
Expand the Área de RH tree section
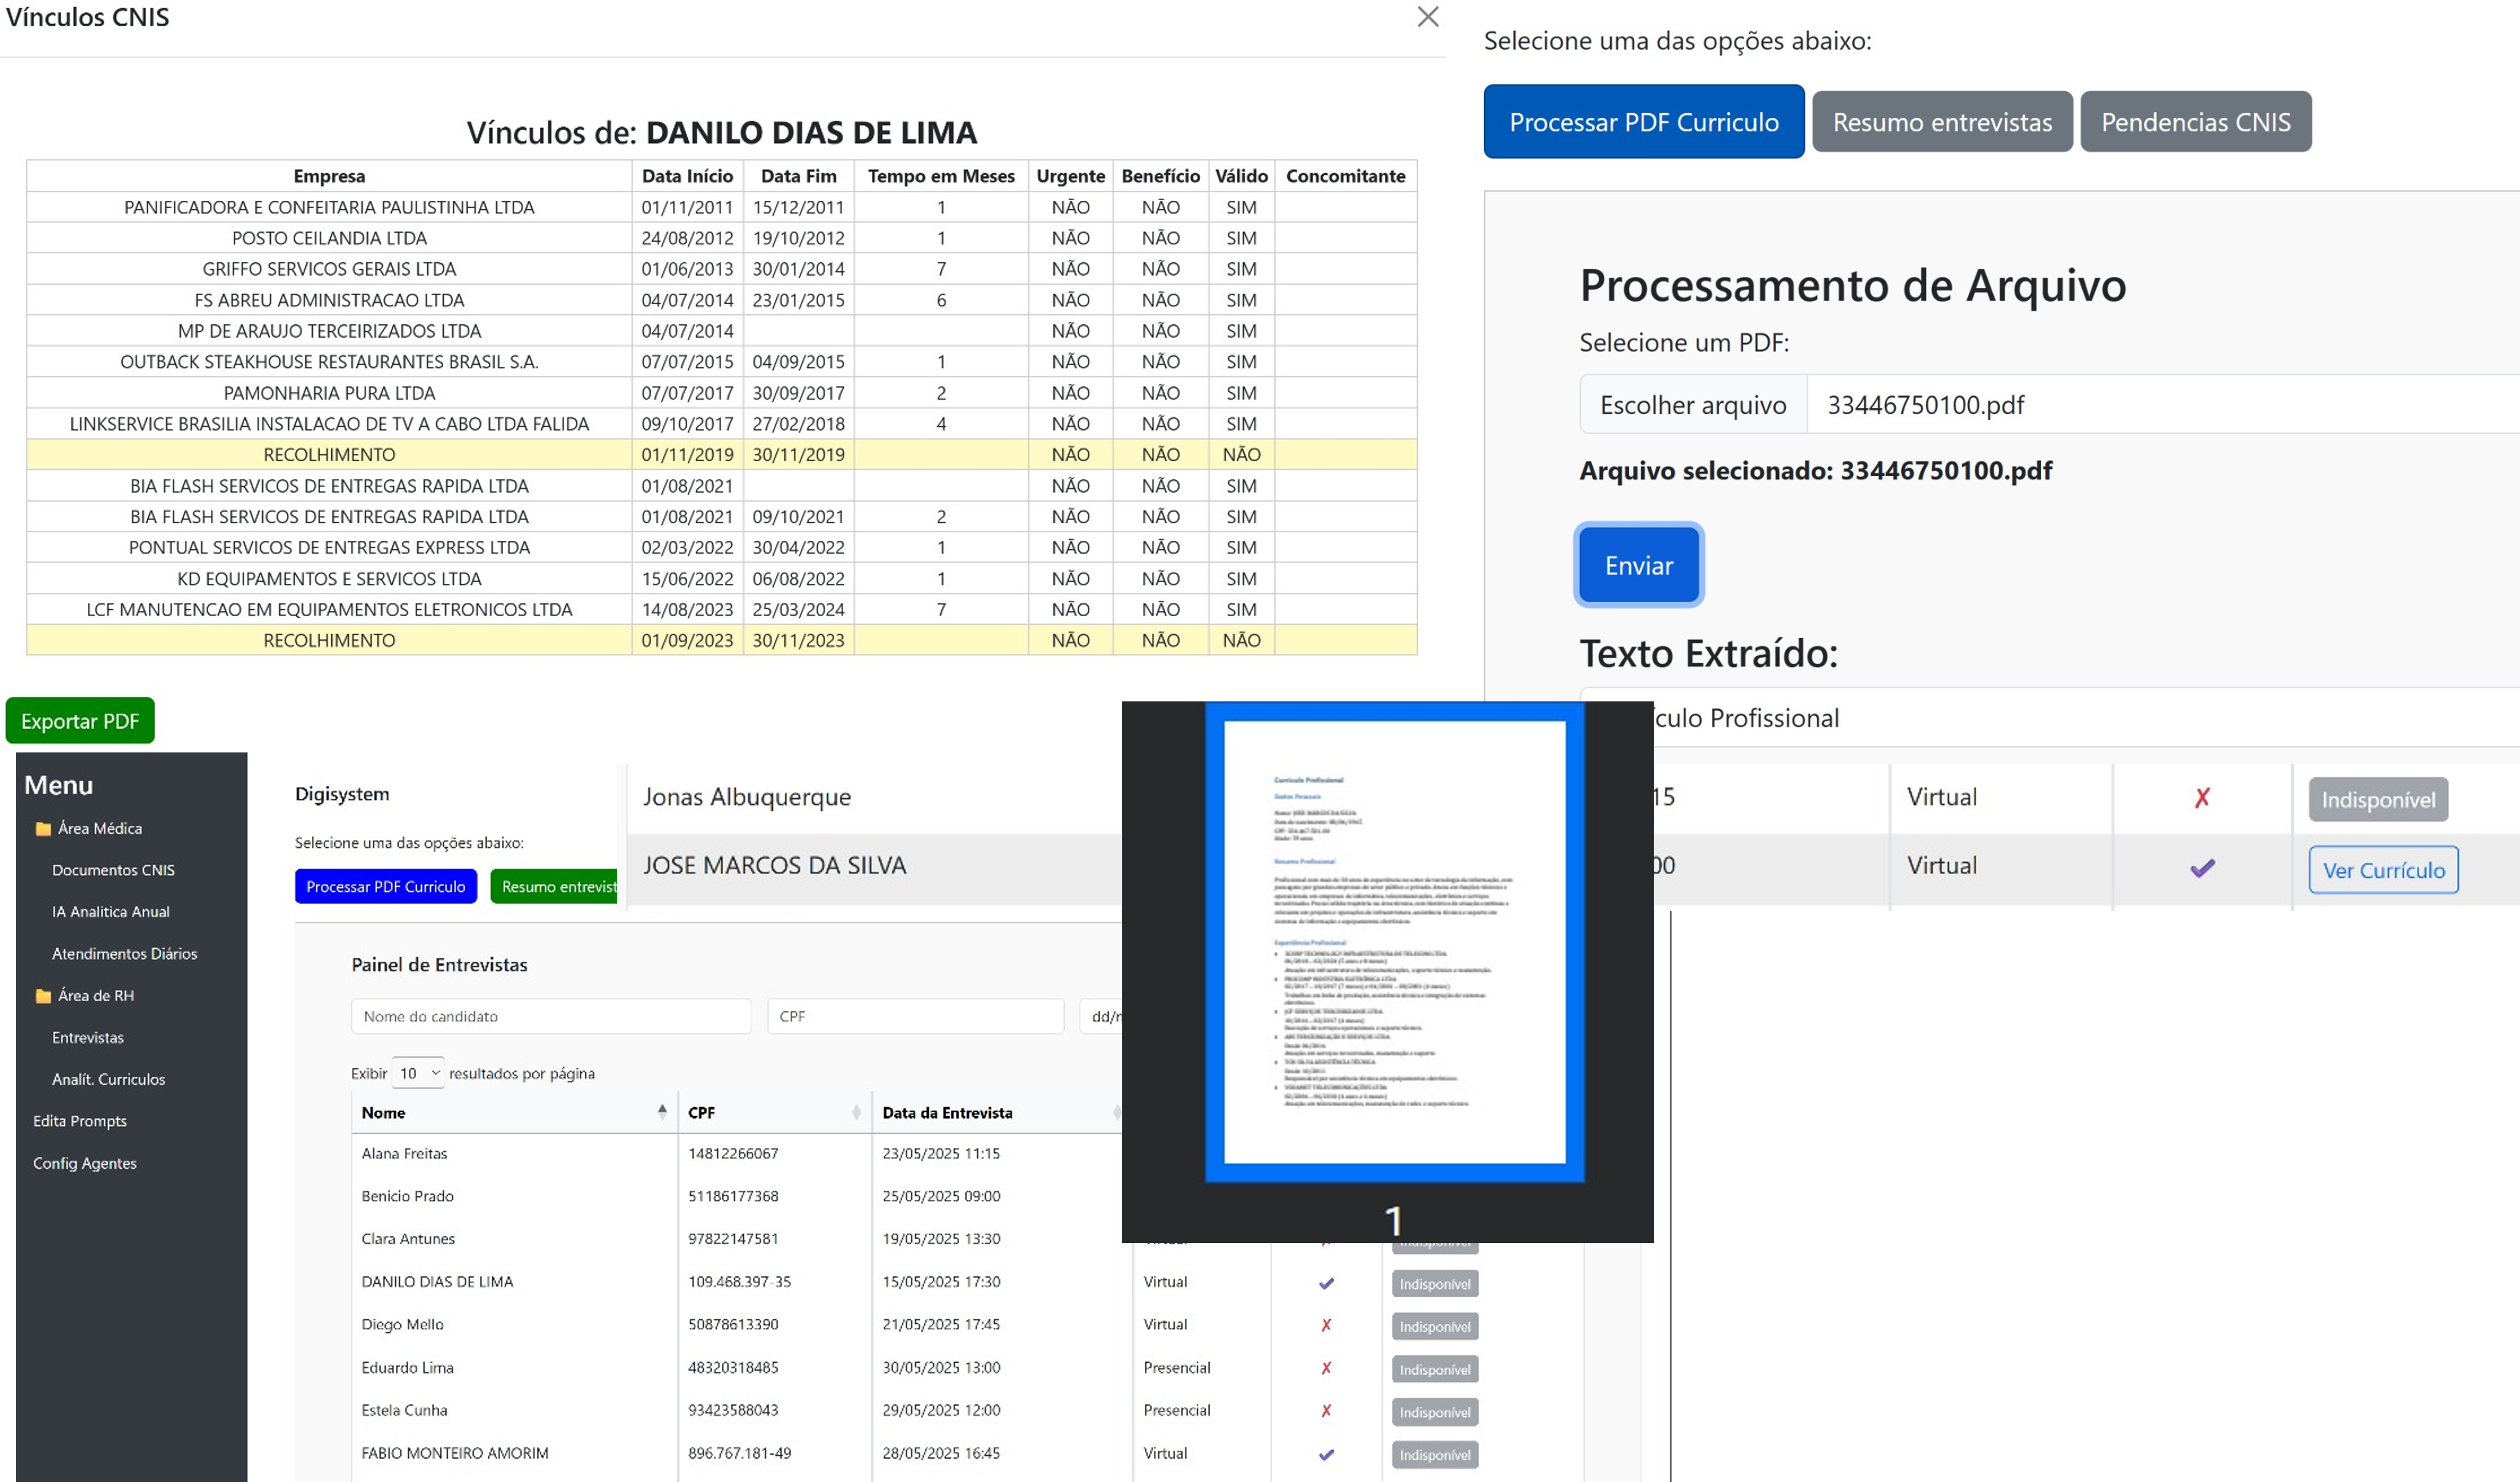point(96,995)
